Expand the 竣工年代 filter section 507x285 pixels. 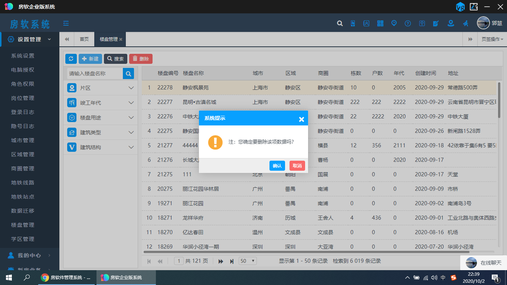(101, 103)
